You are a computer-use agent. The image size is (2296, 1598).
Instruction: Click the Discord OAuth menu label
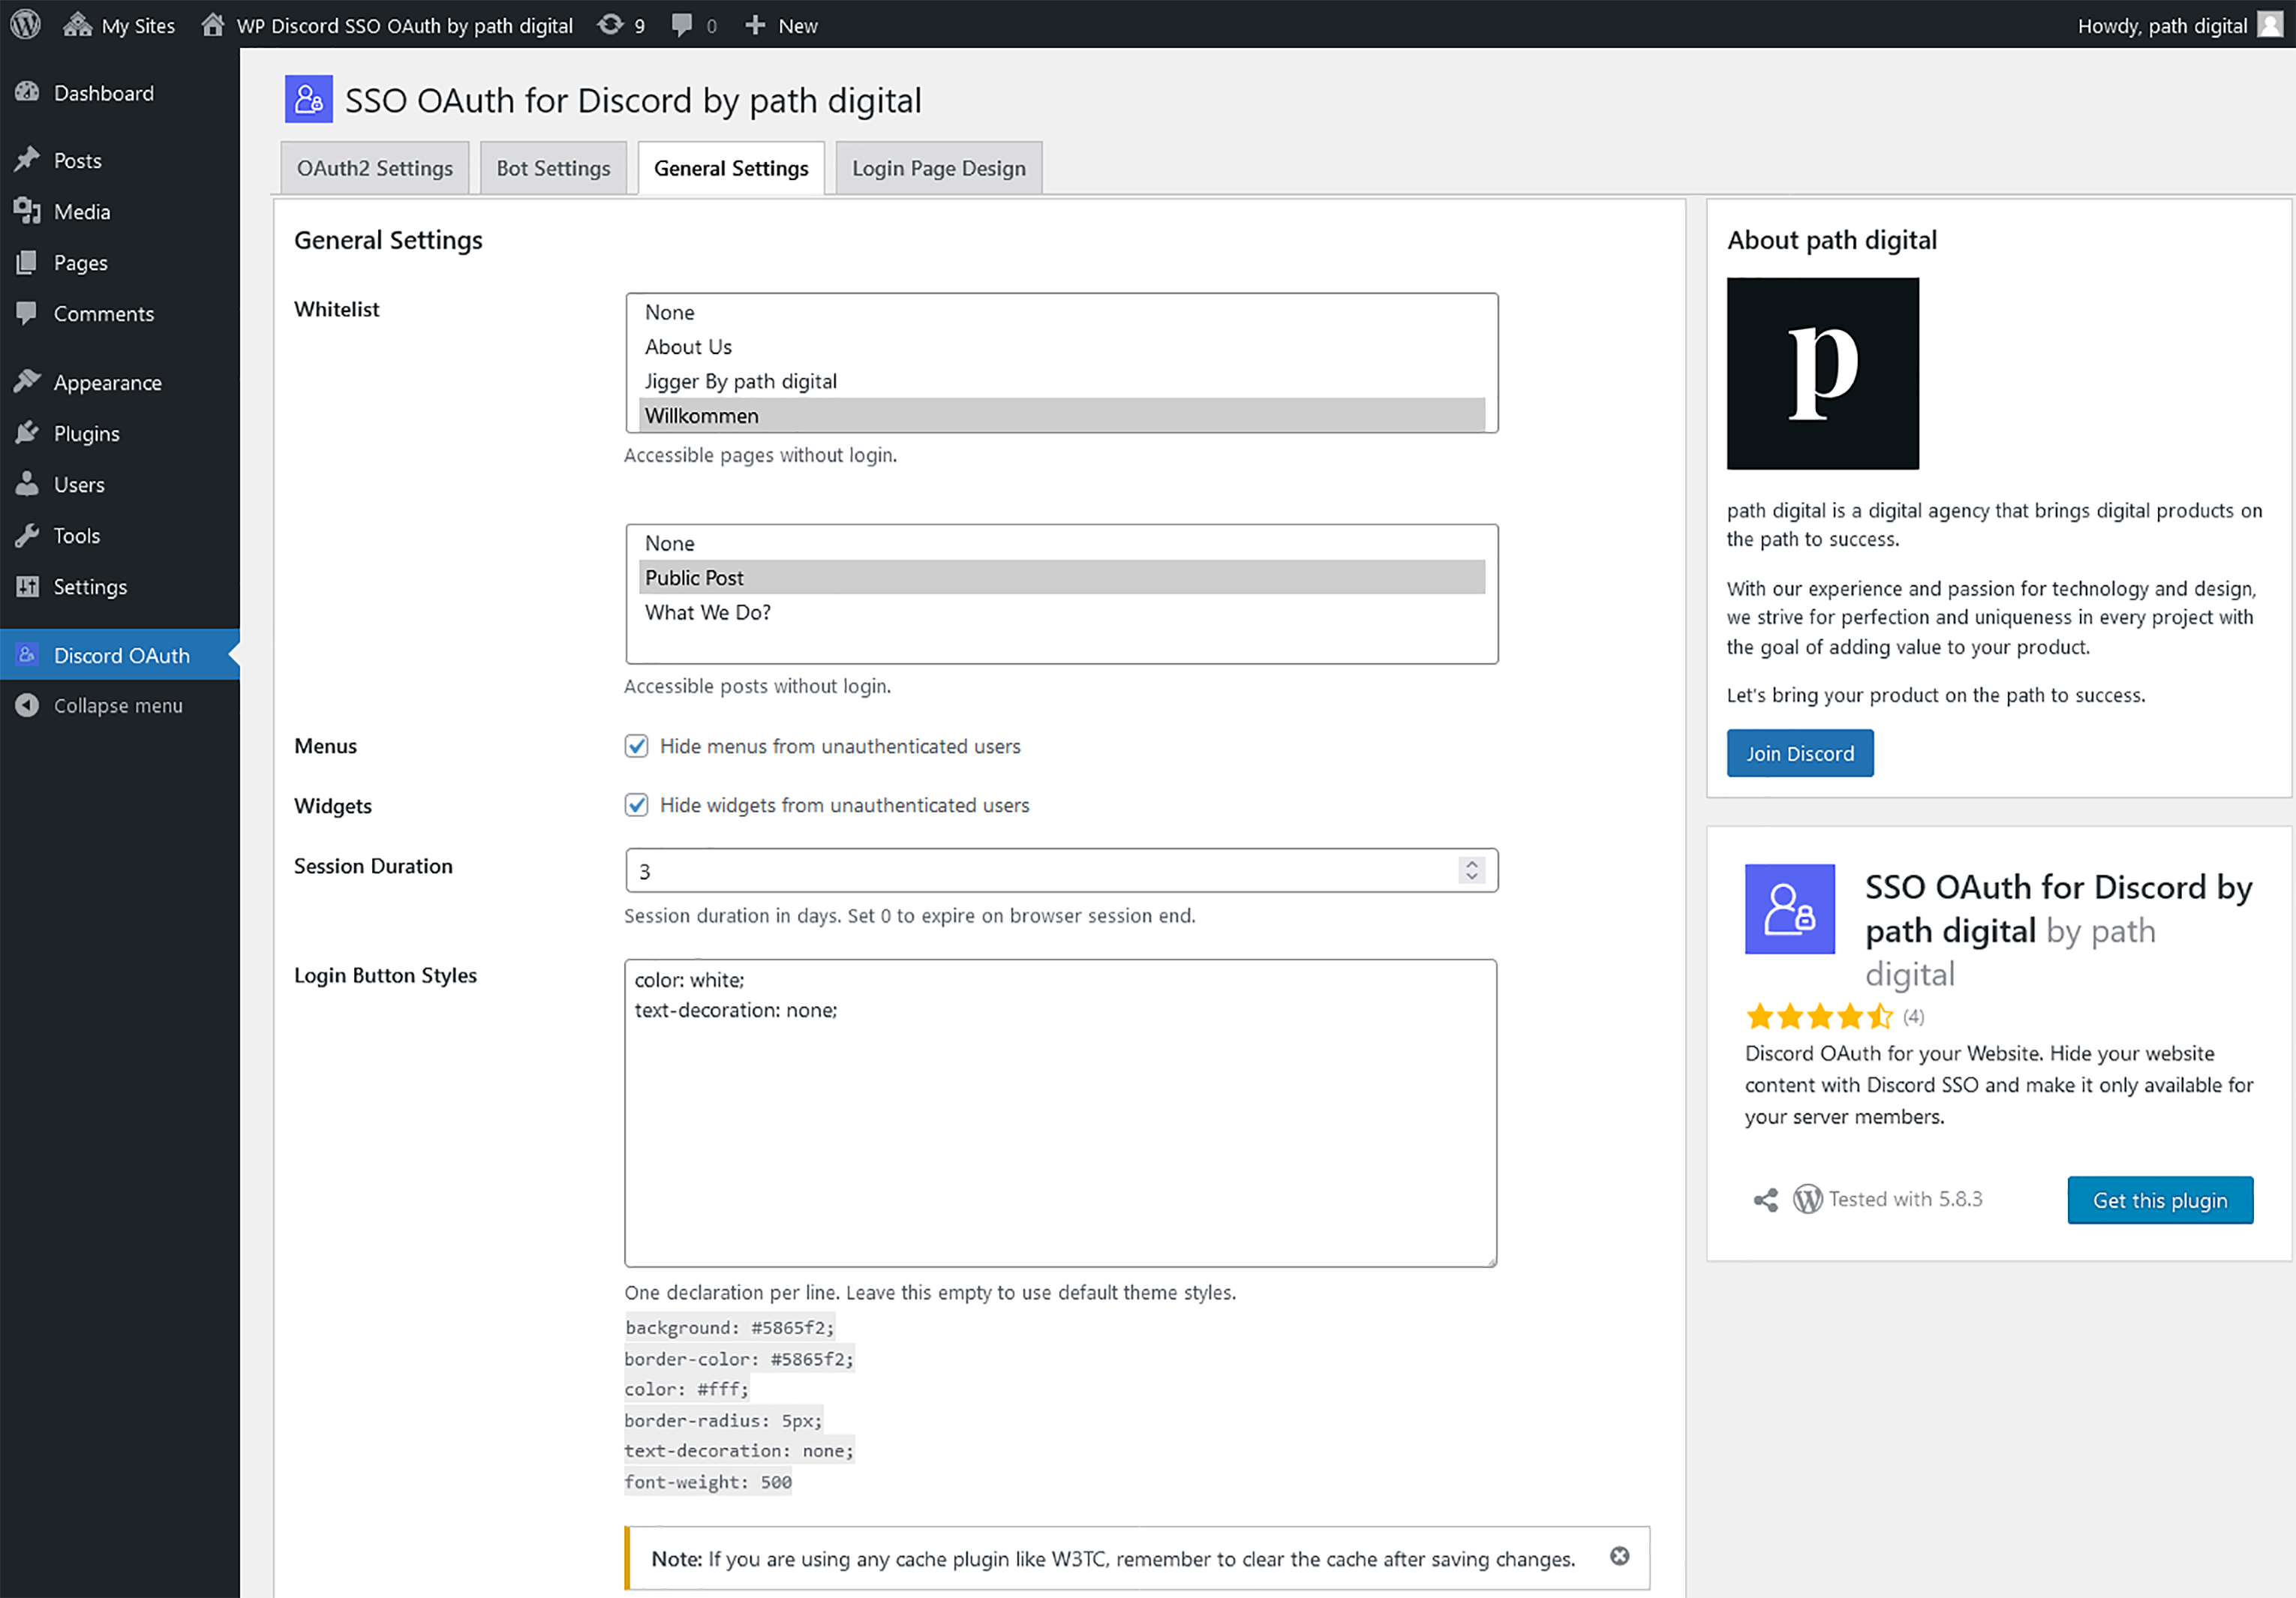[122, 655]
